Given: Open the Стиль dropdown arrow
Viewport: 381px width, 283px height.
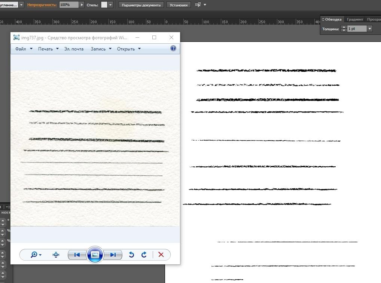Looking at the screenshot, I should tap(110, 4).
